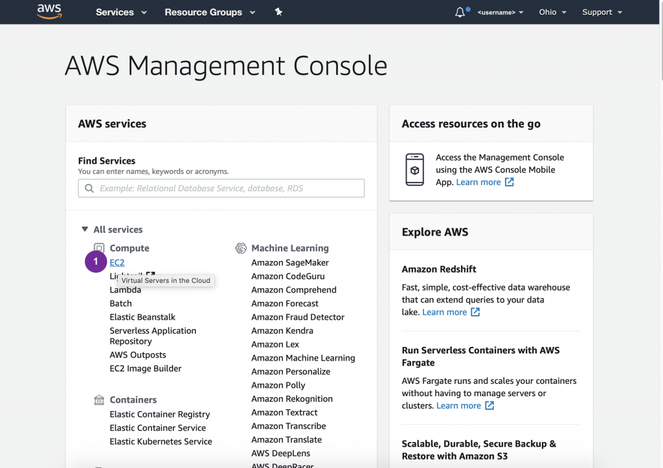Open the Services dropdown menu
The width and height of the screenshot is (663, 468).
coord(121,12)
